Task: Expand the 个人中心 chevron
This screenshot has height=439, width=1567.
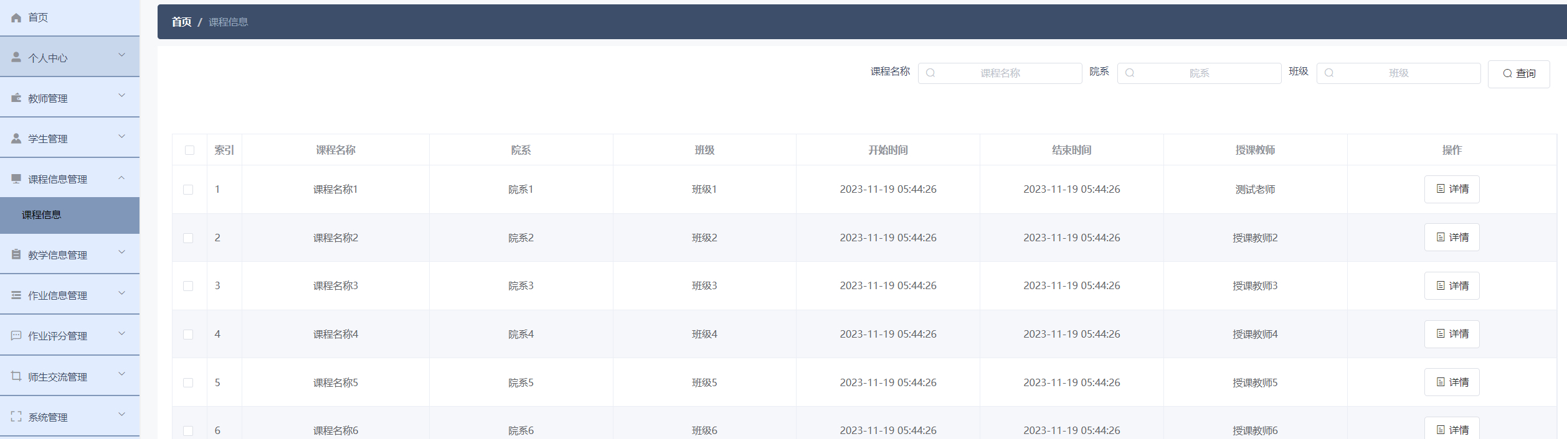Action: (122, 55)
